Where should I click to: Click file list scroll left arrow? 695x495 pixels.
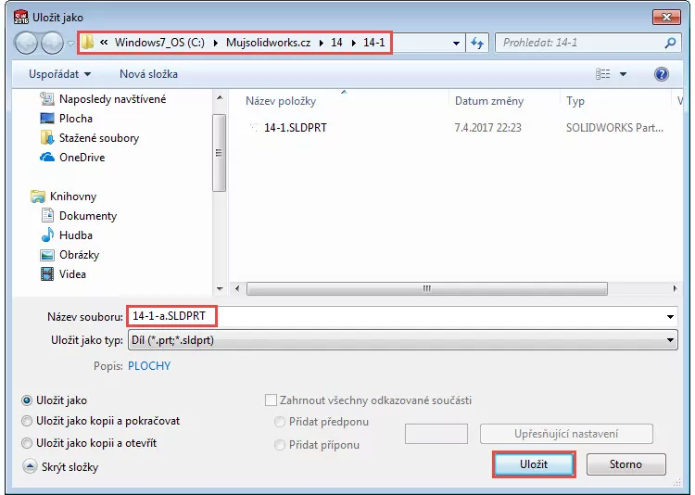pyautogui.click(x=237, y=289)
